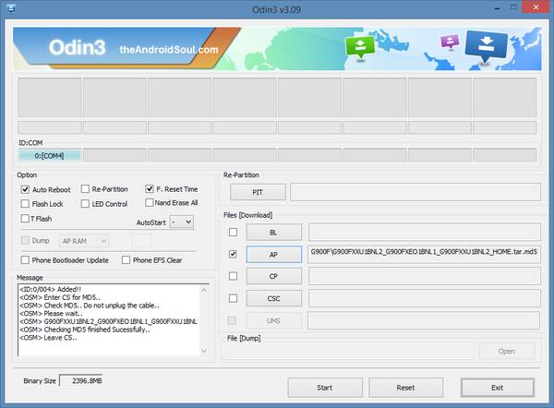Click the message log scroll-down arrow

204,351
